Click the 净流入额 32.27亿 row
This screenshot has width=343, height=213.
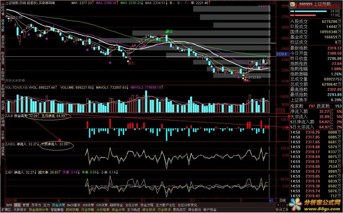point(316,111)
